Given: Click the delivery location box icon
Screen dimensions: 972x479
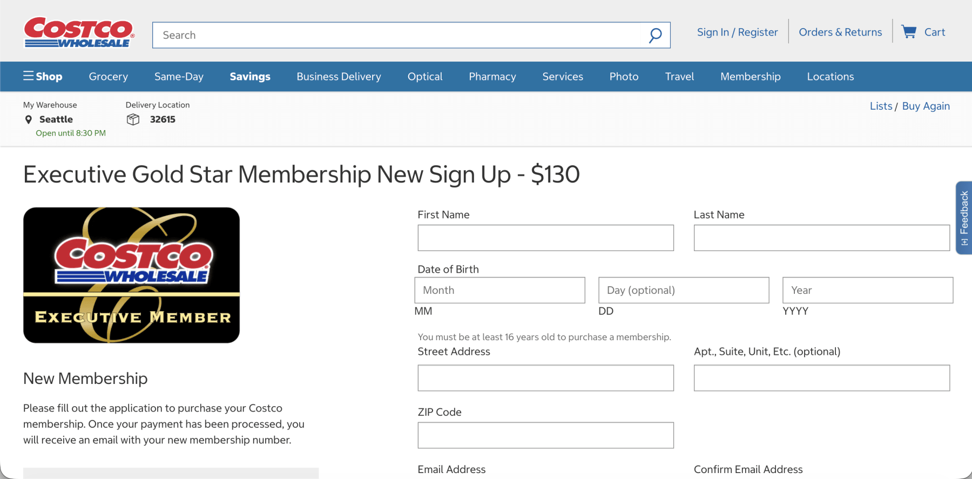Looking at the screenshot, I should pyautogui.click(x=133, y=119).
